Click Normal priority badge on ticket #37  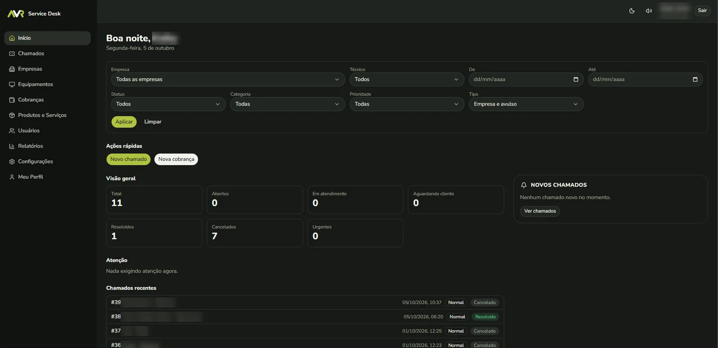456,331
